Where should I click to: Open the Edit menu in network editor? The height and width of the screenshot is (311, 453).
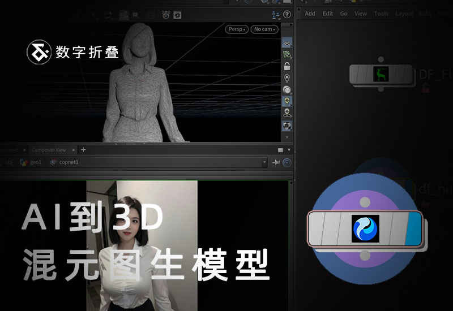pos(328,14)
